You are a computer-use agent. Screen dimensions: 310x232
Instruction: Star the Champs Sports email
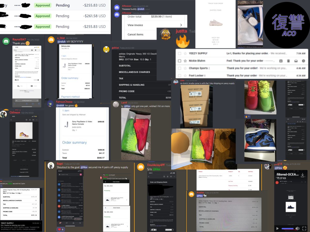[x=185, y=68]
